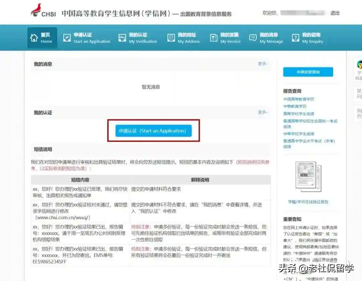The image size is (362, 281).
Task: Click the Start an Application checkmark icon
Action: [x=67, y=38]
